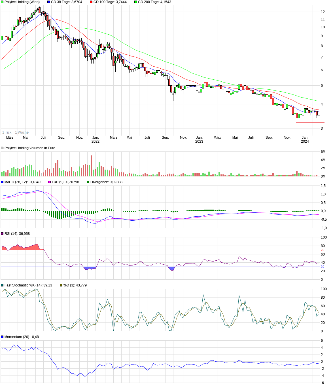Click the teal Fast Stochastic %K legend swatch
Image resolution: width=333 pixels, height=386 pixels.
coord(2,285)
